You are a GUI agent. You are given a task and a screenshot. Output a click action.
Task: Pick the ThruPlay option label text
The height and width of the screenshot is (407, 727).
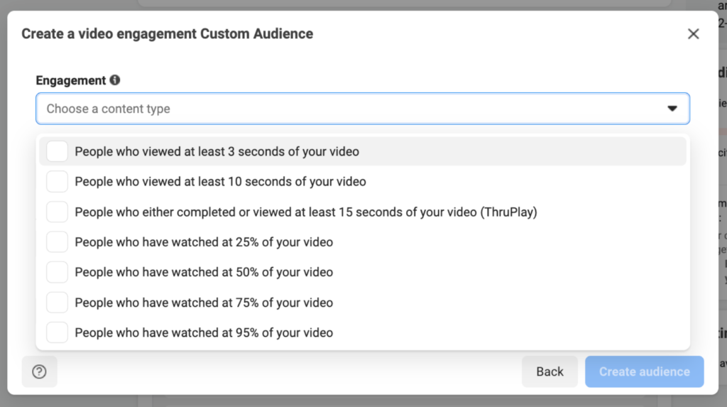[x=305, y=212]
